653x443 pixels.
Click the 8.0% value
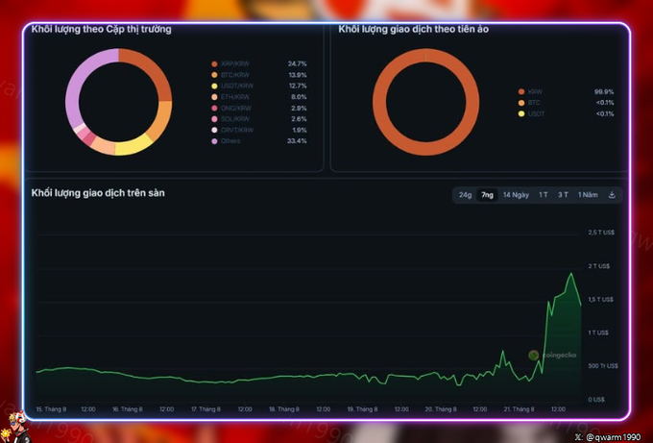tap(299, 97)
